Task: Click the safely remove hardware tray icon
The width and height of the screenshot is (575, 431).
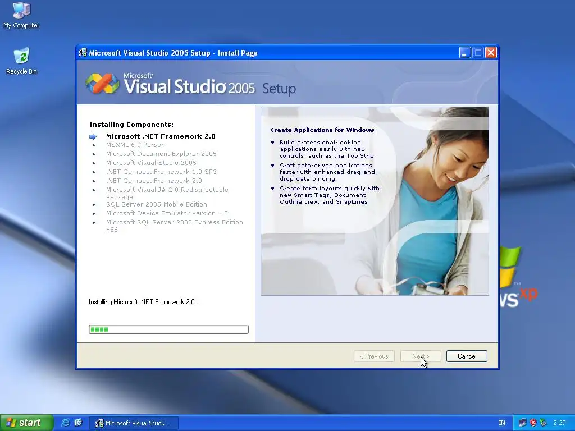Action: pos(543,423)
